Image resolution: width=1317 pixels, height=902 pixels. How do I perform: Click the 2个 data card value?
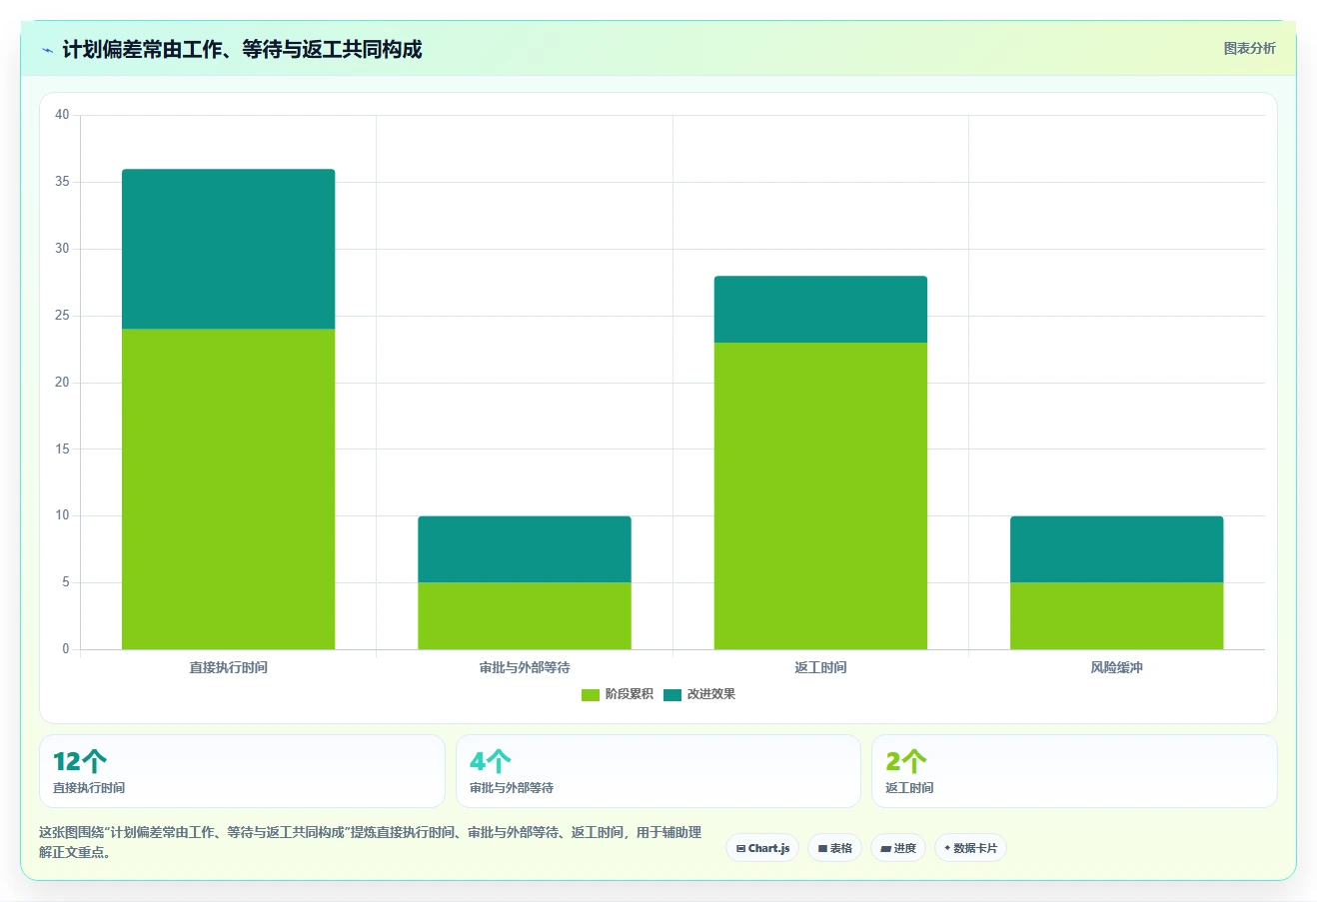[905, 761]
